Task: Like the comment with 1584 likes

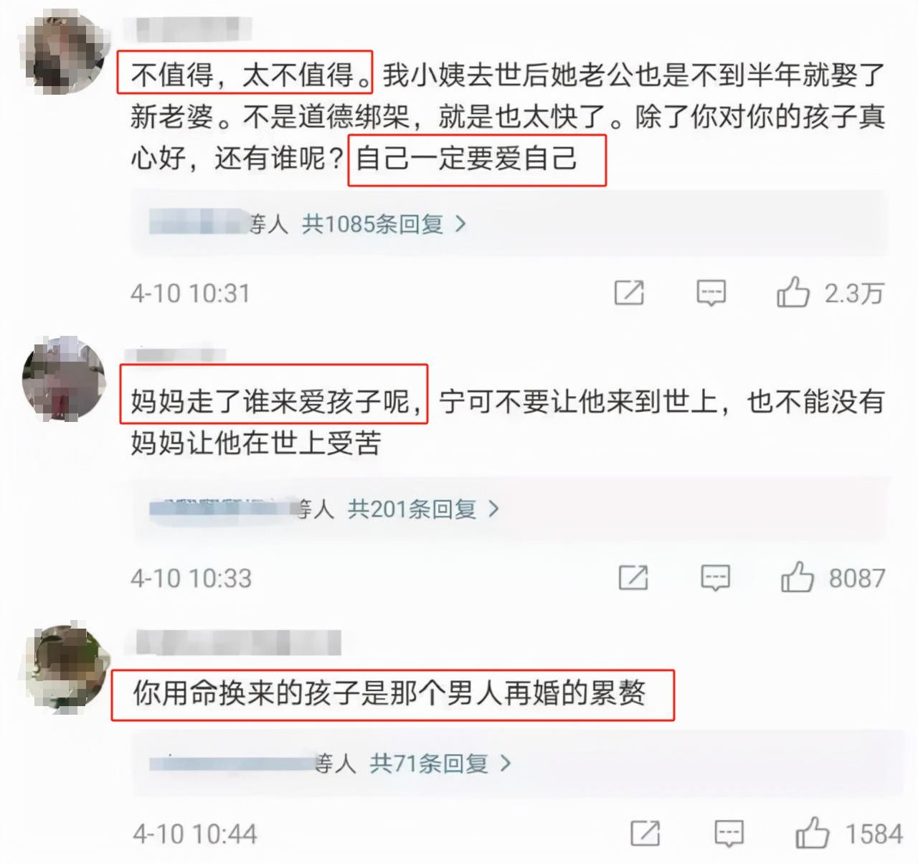Action: [x=813, y=833]
